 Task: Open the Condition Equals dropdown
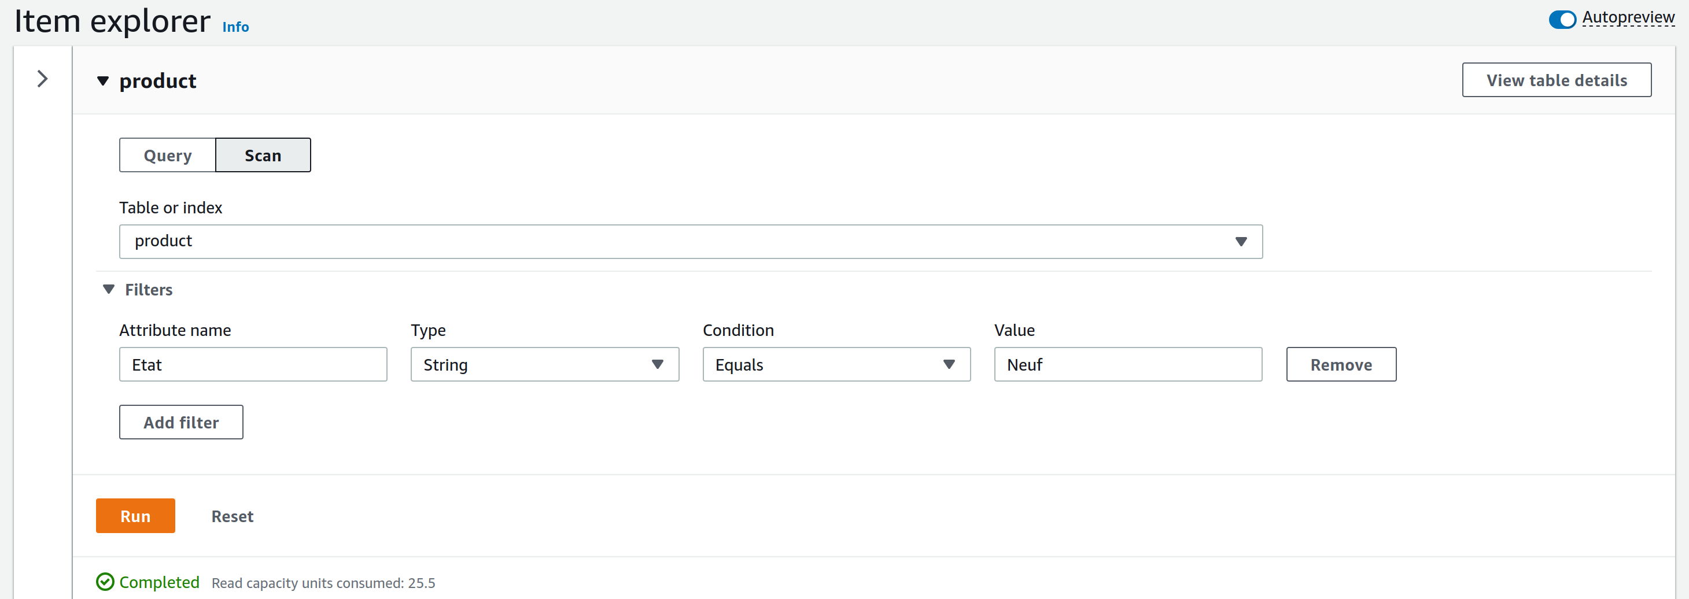coord(835,364)
